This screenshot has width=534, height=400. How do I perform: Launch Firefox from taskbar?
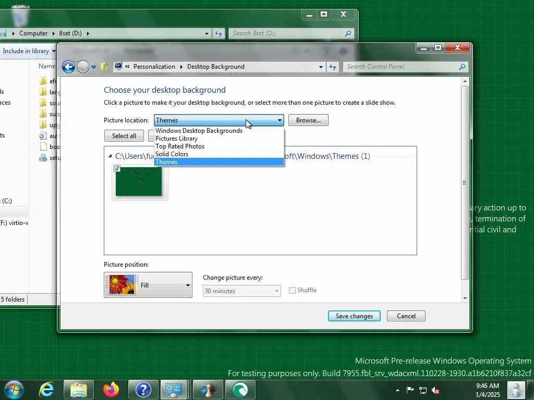point(111,390)
